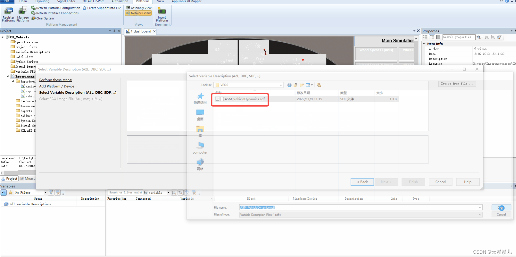Toggle tree view icon in Variables

click(3, 193)
